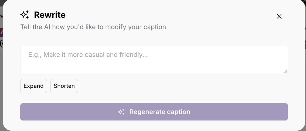Click the partially hidden Instagram icon
Viewport: 306px width, 131px height.
1,43
